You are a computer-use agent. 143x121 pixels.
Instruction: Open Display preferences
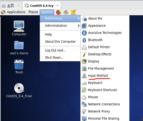pos(105,61)
